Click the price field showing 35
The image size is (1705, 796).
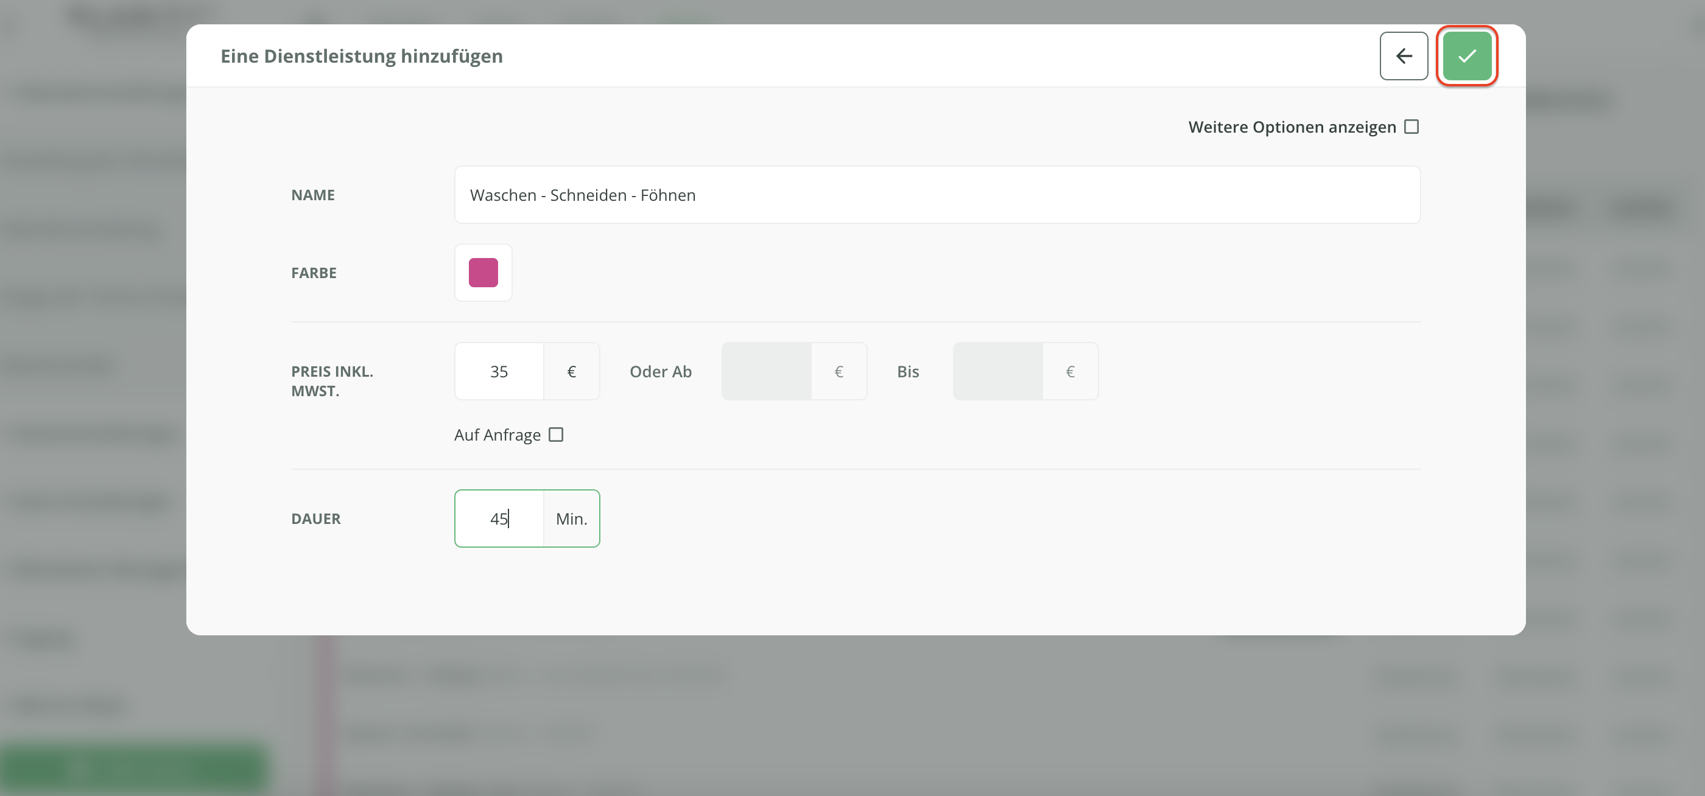pos(499,372)
